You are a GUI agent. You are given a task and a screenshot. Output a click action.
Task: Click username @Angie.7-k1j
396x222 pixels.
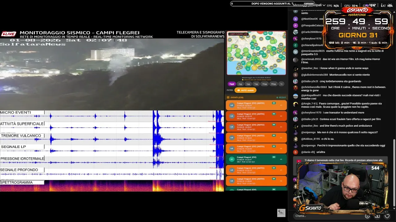tap(309, 104)
